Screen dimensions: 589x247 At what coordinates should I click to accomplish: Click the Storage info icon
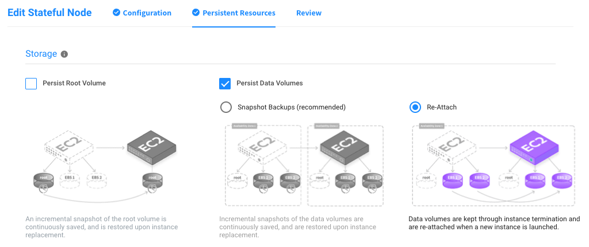pyautogui.click(x=64, y=54)
